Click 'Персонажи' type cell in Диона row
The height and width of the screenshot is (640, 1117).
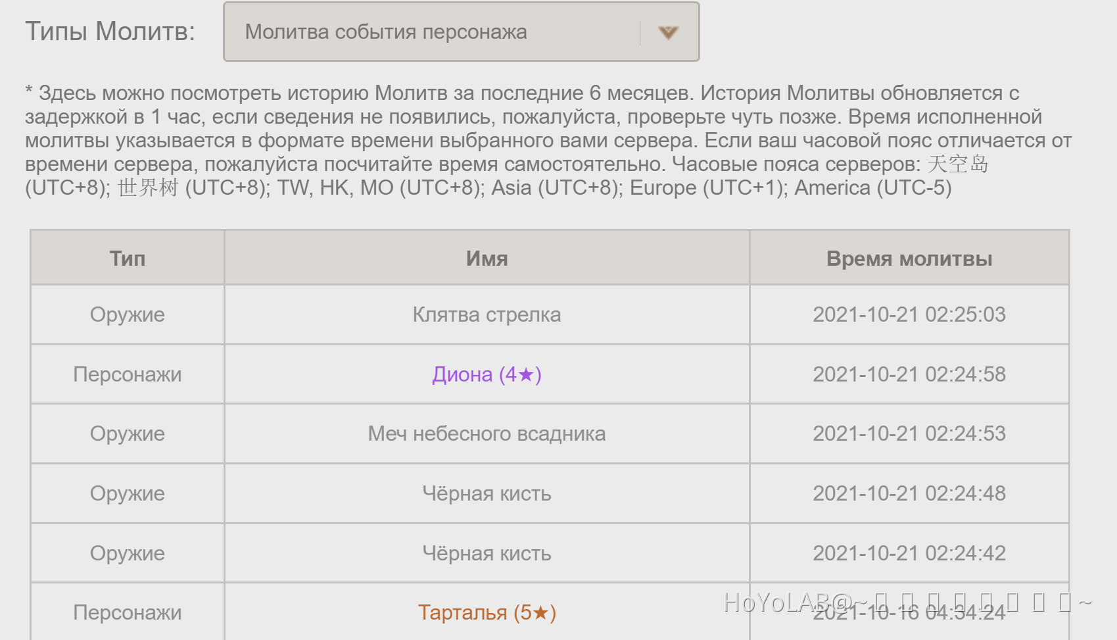(x=128, y=374)
